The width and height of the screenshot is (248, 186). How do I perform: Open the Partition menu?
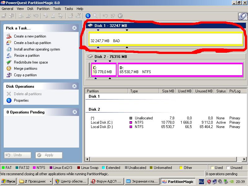pos(43,9)
